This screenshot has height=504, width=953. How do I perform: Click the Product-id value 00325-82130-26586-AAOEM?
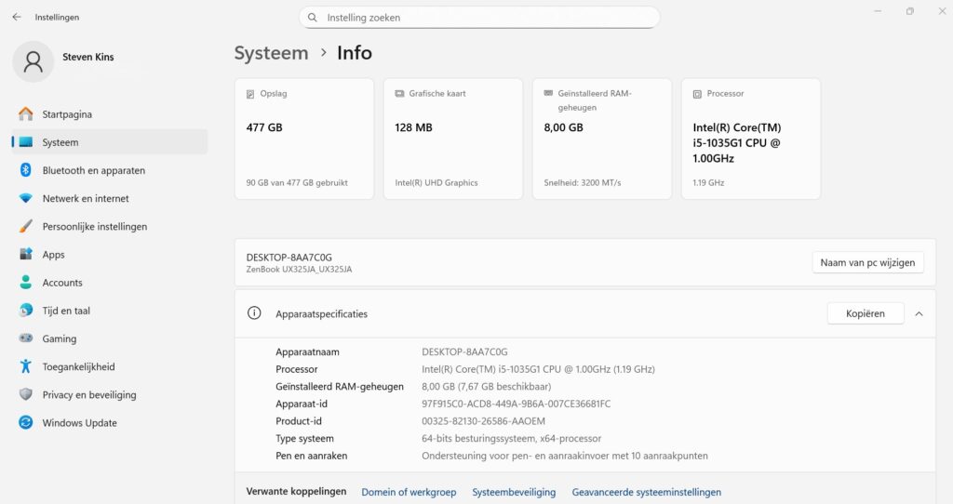(483, 421)
